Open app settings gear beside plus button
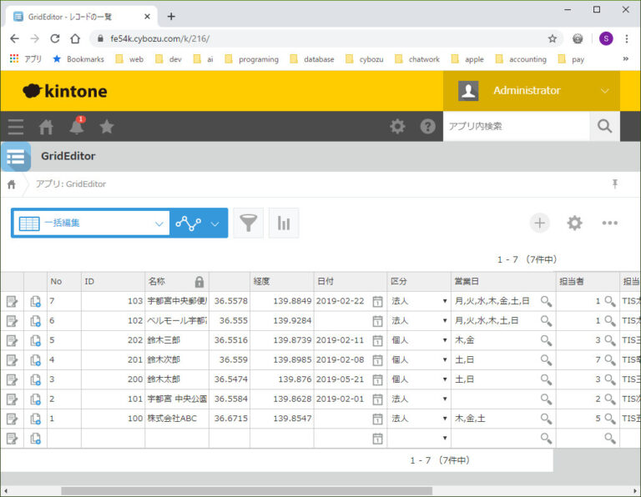The height and width of the screenshot is (497, 641). point(574,223)
